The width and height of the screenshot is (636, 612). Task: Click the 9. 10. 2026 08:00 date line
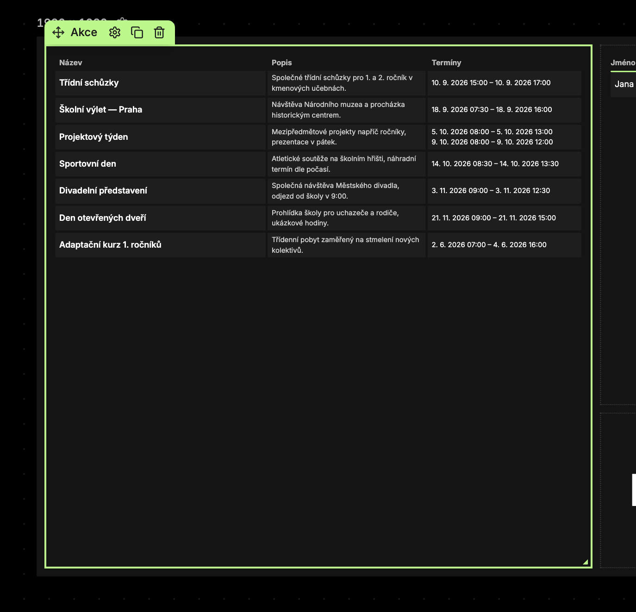[x=492, y=142]
